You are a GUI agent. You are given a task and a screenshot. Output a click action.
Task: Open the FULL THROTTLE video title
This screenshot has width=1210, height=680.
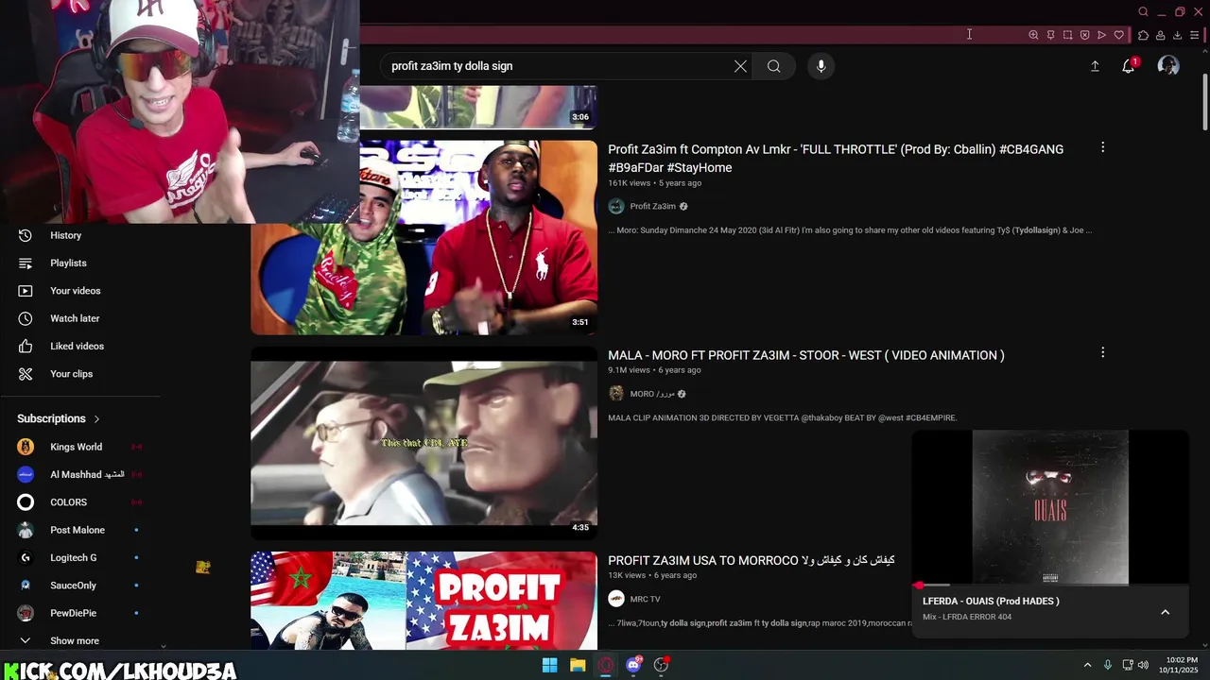(x=836, y=159)
